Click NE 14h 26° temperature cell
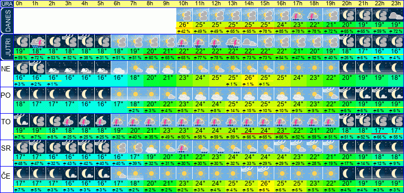404x193 pixels. [249, 78]
